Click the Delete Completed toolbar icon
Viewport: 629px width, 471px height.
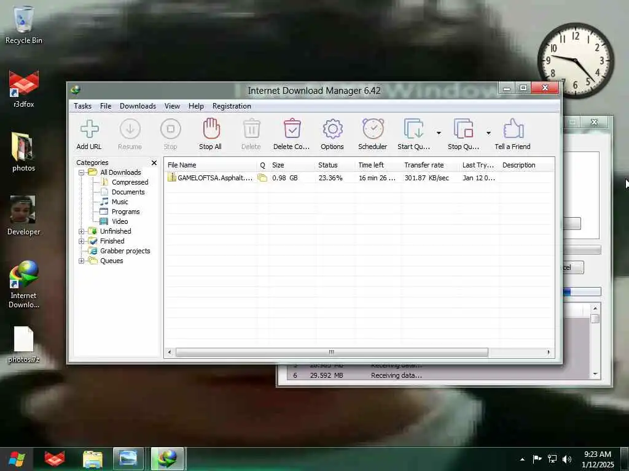pyautogui.click(x=292, y=129)
